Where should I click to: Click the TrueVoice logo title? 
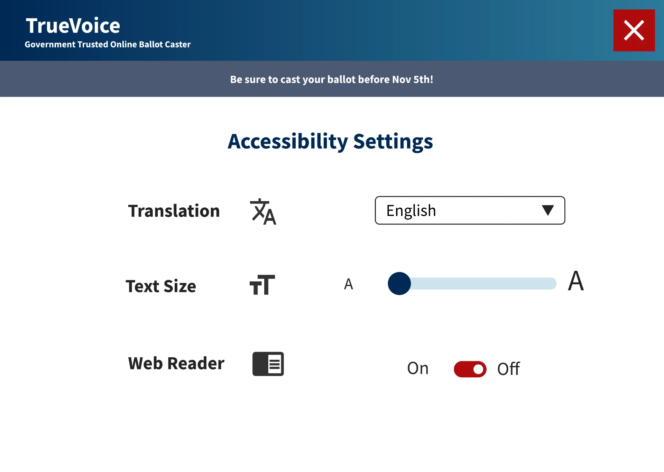point(73,26)
